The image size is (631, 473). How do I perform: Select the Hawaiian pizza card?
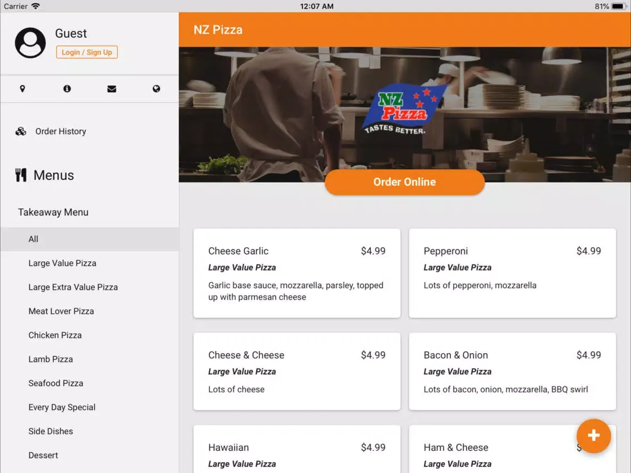coord(297,449)
